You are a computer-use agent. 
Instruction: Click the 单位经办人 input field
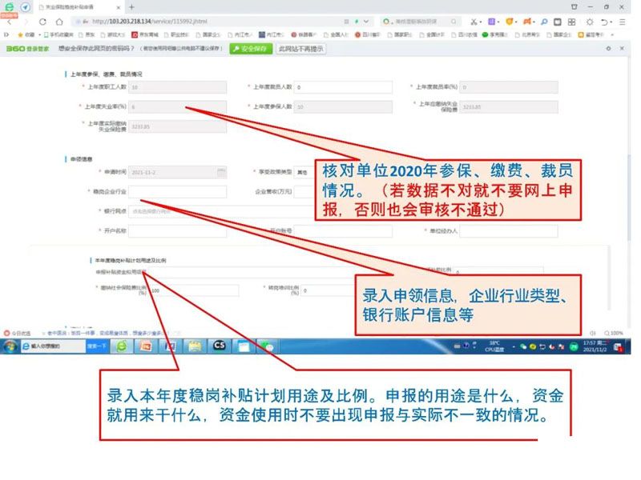click(497, 231)
